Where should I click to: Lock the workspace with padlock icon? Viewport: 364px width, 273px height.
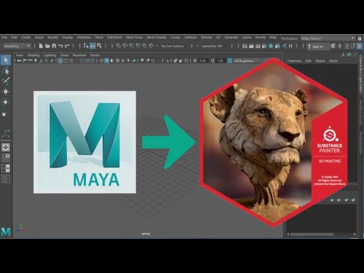click(359, 38)
